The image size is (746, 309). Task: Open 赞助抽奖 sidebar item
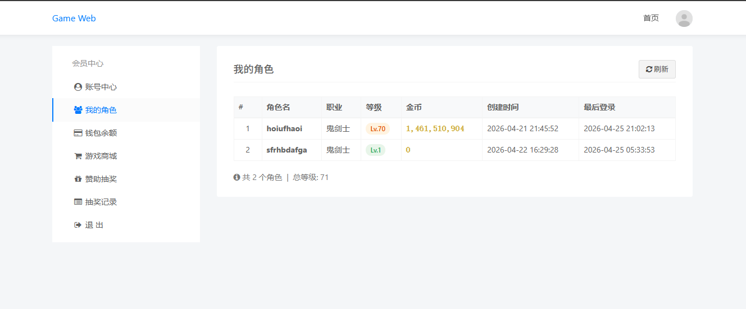[x=126, y=179]
